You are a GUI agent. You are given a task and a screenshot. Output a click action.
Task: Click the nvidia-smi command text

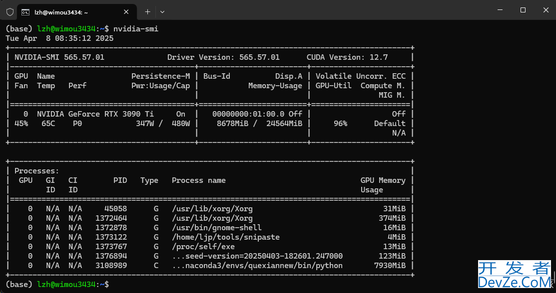click(x=136, y=29)
